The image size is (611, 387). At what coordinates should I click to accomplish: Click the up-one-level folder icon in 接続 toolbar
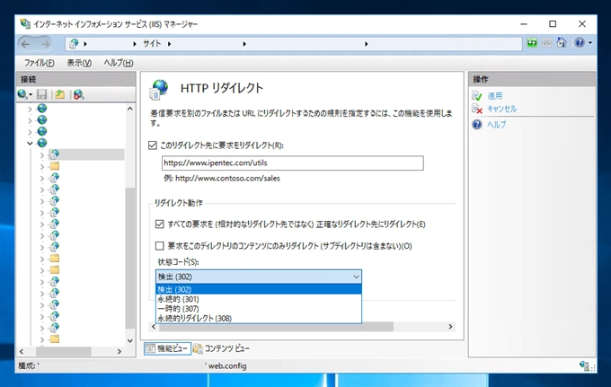(x=59, y=94)
